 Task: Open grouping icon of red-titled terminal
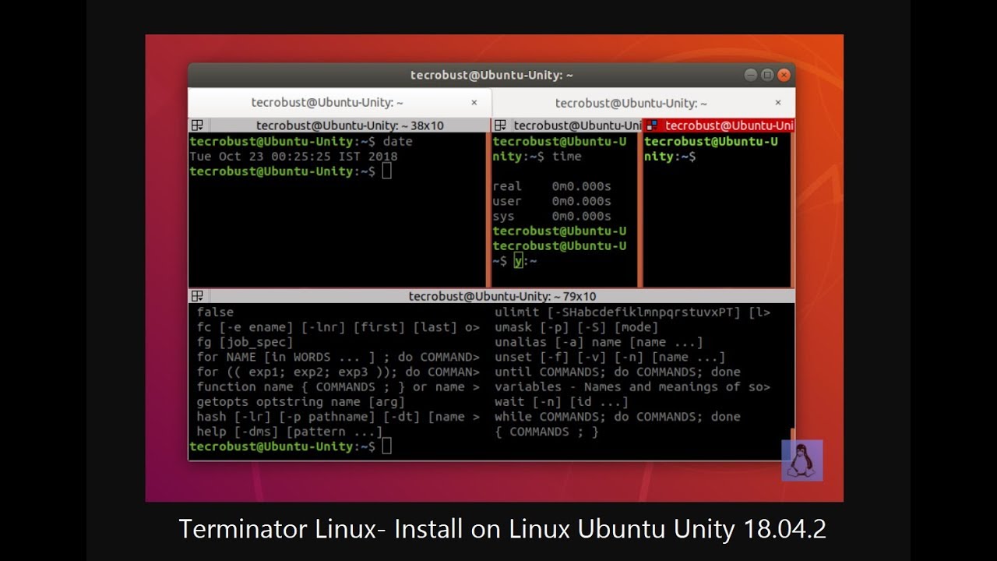tap(652, 125)
